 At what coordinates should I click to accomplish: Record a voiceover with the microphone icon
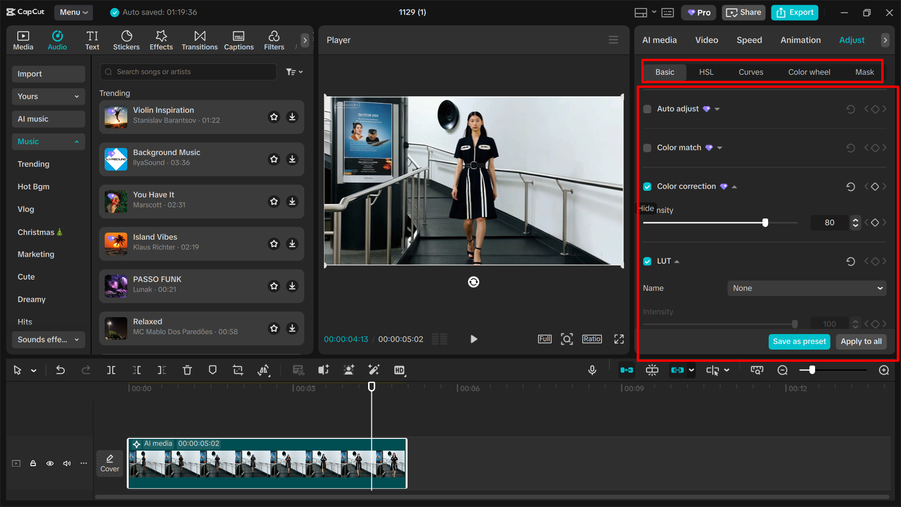point(592,370)
